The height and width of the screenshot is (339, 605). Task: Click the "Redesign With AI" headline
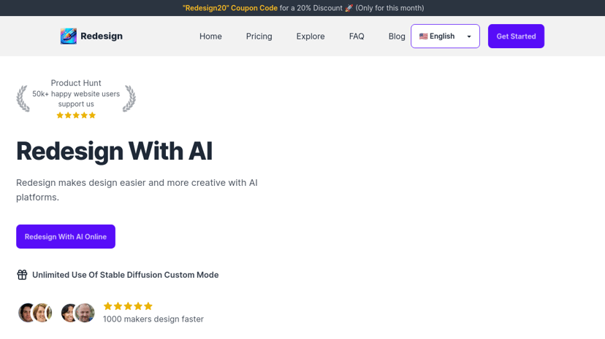coord(114,151)
